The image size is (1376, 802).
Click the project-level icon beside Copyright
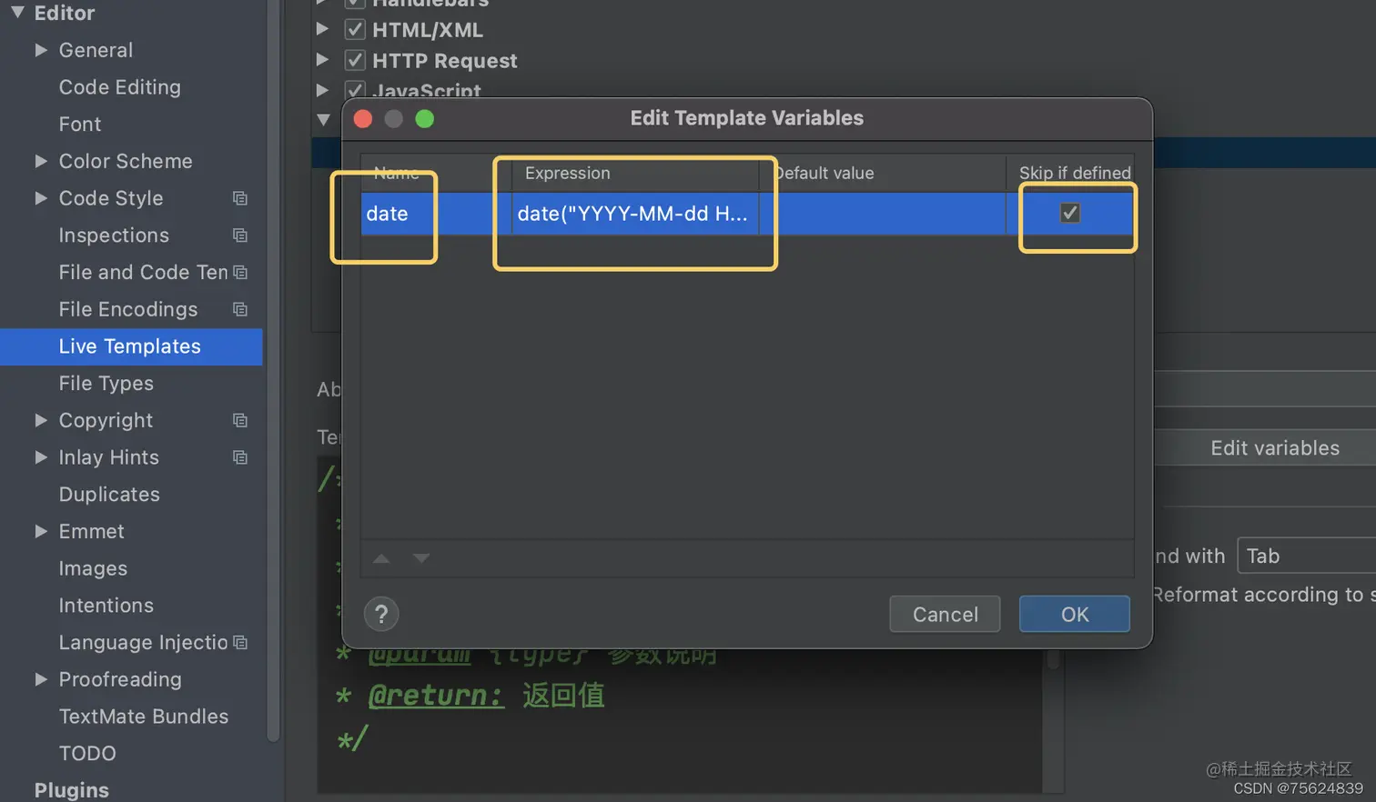(240, 420)
